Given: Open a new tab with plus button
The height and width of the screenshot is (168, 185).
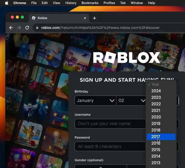Looking at the screenshot, I should pyautogui.click(x=95, y=18).
